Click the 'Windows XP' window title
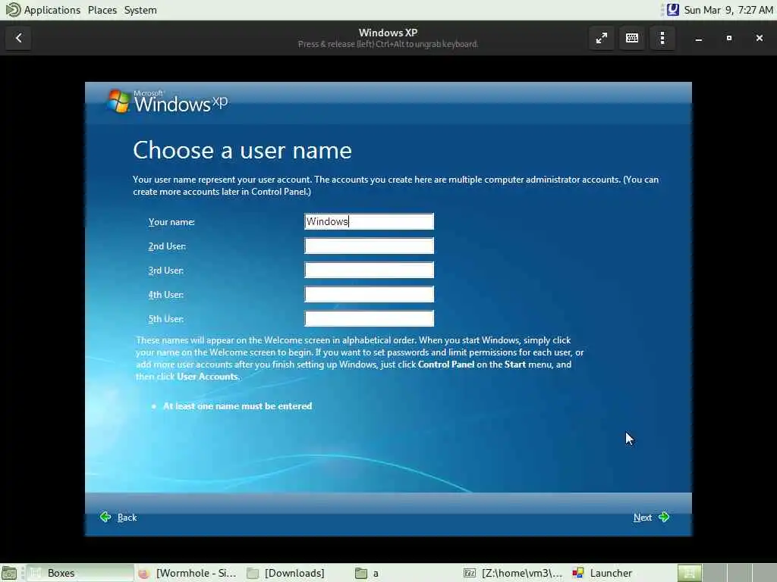Image resolution: width=777 pixels, height=582 pixels. (x=388, y=33)
